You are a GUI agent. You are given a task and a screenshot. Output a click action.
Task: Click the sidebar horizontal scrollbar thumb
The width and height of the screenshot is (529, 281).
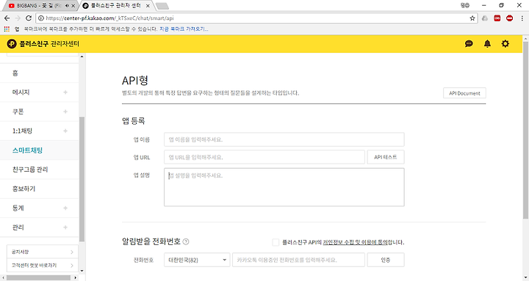coord(38,278)
